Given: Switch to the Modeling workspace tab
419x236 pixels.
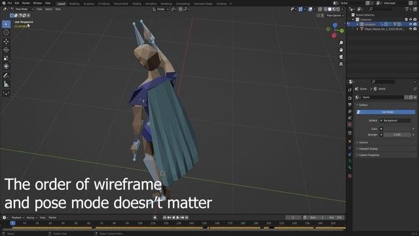Looking at the screenshot, I should [x=74, y=4].
